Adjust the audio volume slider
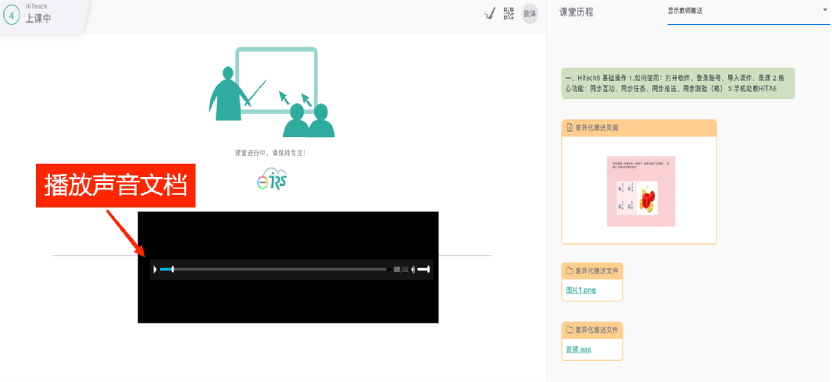This screenshot has width=832, height=382. [x=423, y=270]
